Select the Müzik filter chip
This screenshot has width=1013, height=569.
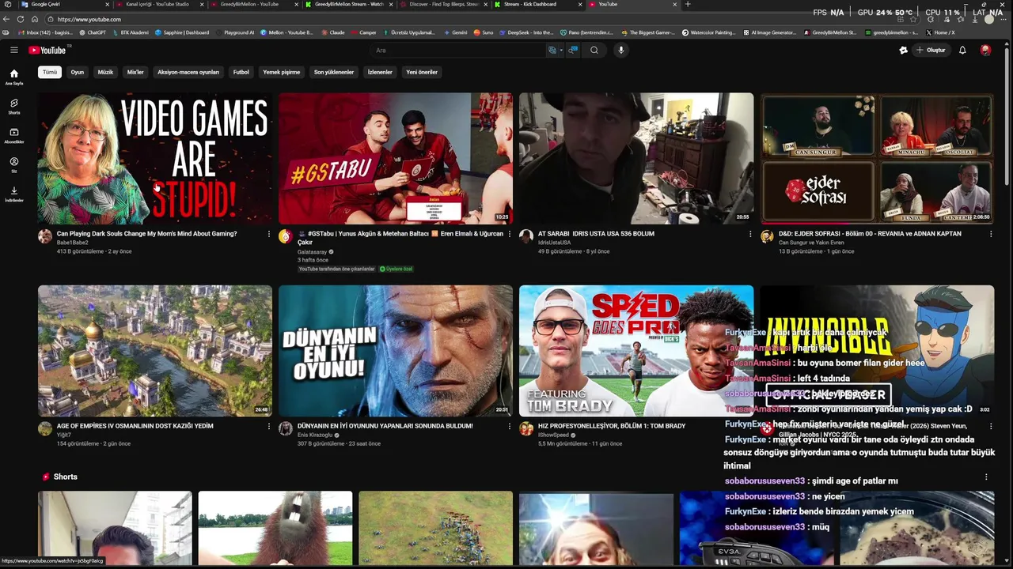105,72
